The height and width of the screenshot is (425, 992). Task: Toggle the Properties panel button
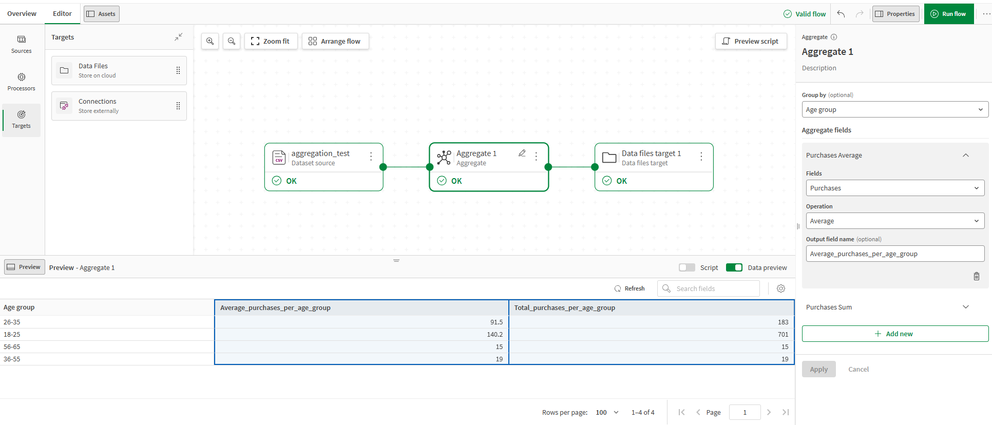coord(895,14)
